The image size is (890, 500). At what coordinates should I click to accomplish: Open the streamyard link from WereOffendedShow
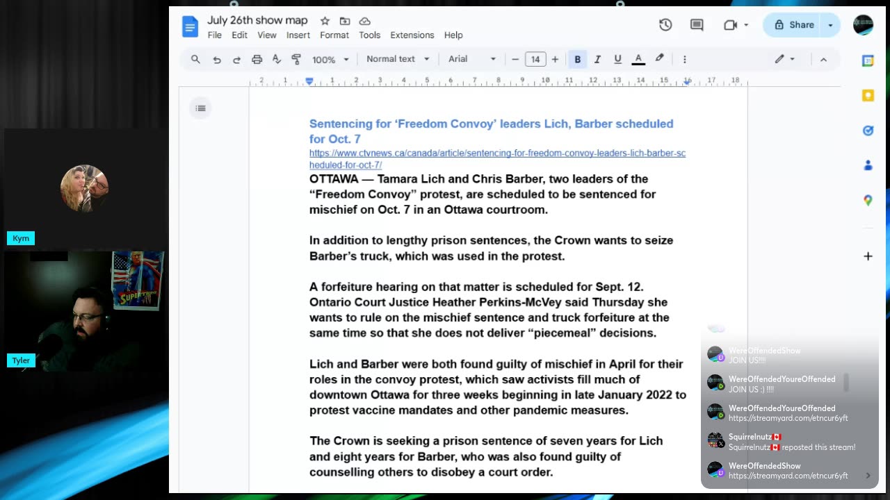[788, 476]
